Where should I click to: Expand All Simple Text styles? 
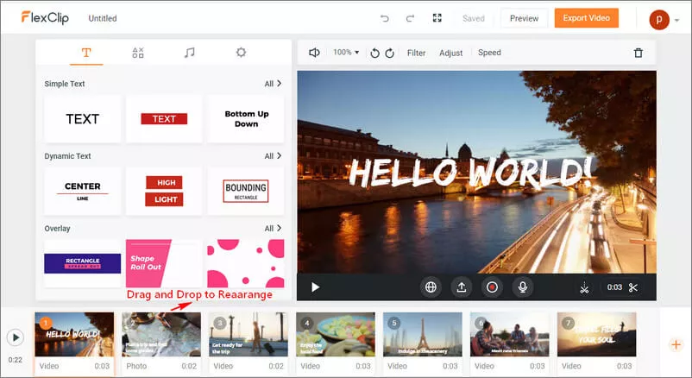pos(273,84)
